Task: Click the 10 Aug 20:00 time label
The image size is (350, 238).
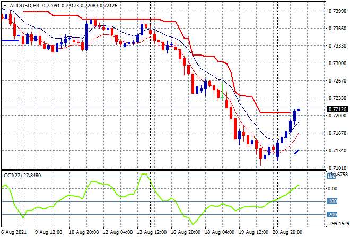Action: click(84, 232)
